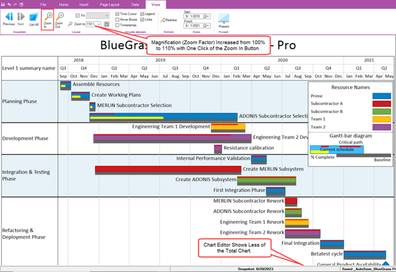This screenshot has height=272, width=396.
Task: Open the Help question mark icon
Action: click(x=21, y=4)
